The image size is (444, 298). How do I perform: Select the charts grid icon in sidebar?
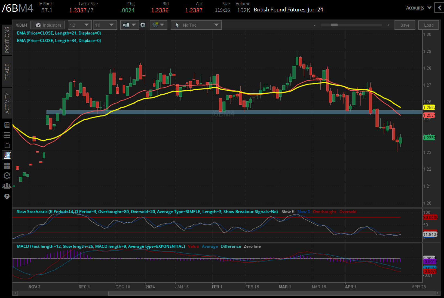pos(7,155)
